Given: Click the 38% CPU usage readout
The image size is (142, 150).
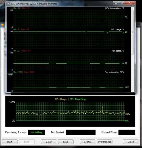Looking at the screenshot, I should [128, 114].
